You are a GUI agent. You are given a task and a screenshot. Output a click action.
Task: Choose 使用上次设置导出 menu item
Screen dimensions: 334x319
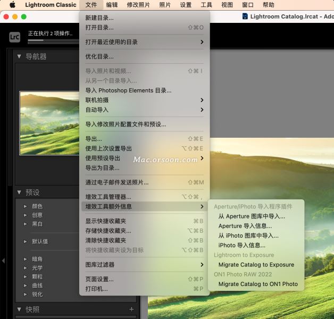point(145,148)
